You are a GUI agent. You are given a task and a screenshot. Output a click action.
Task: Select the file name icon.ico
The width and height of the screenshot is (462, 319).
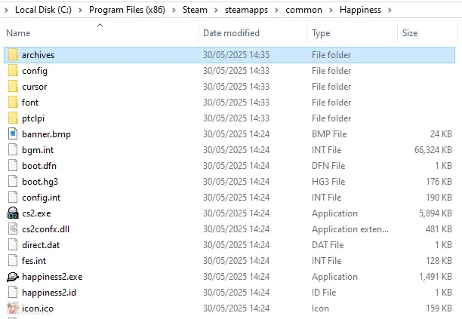point(38,308)
